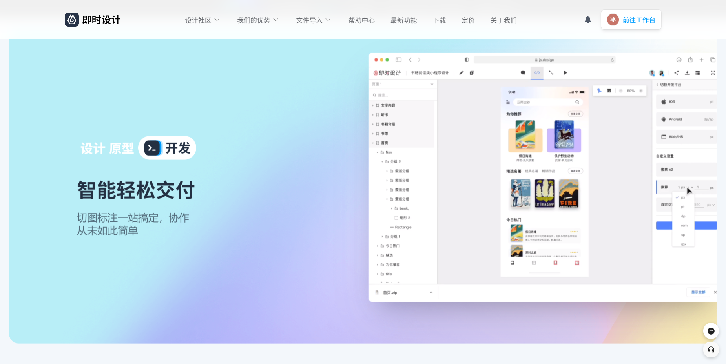Open customer support headset button

coord(711,350)
